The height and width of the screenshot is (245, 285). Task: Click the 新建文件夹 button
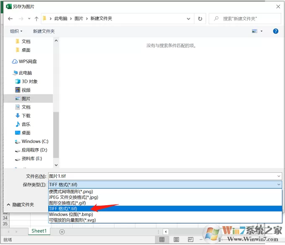(x=44, y=31)
